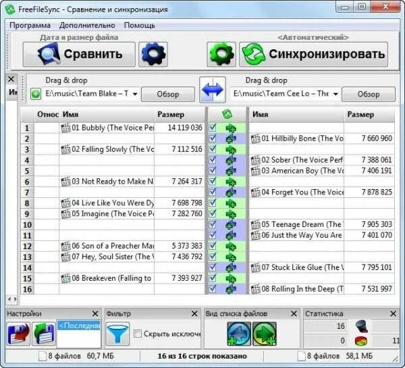Viewport: 405px width, 368px height.
Task: Click Синхронизировать button
Action: [314, 55]
